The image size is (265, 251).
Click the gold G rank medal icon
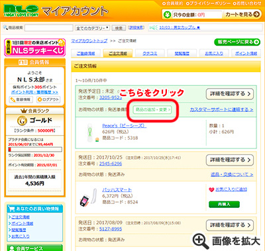[22, 121]
